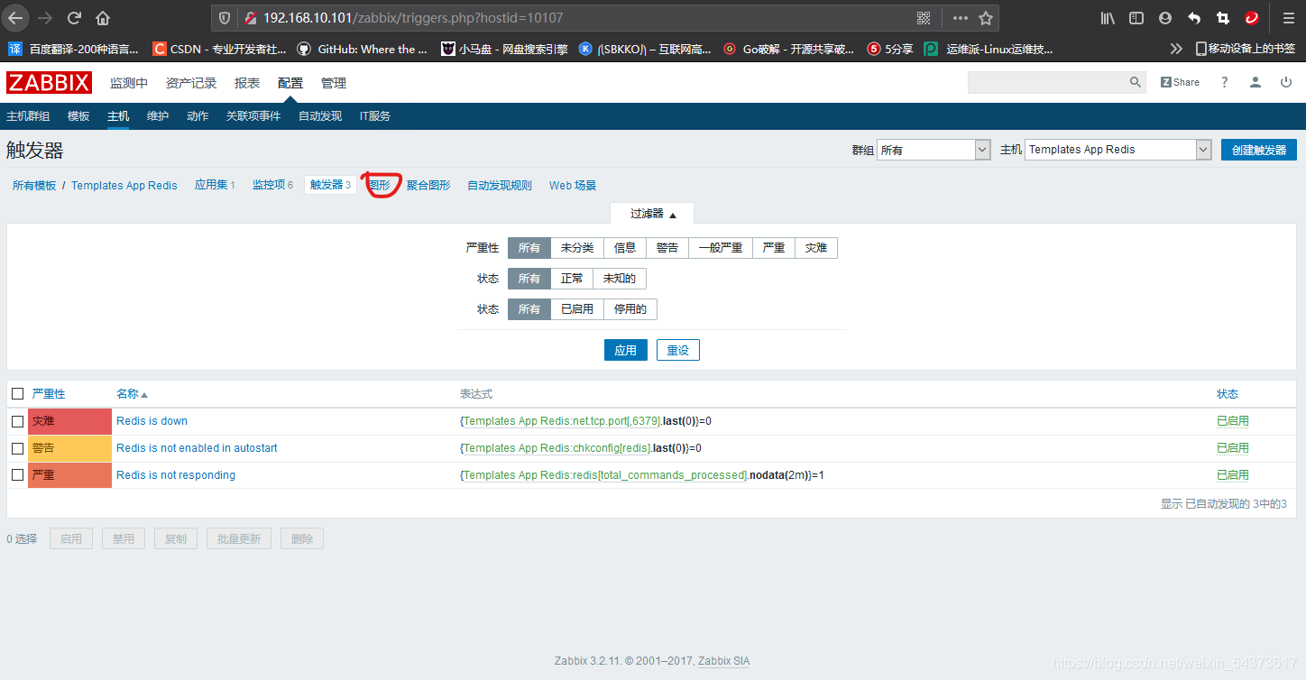
Task: Open page actions three-dot menu
Action: pos(961,18)
